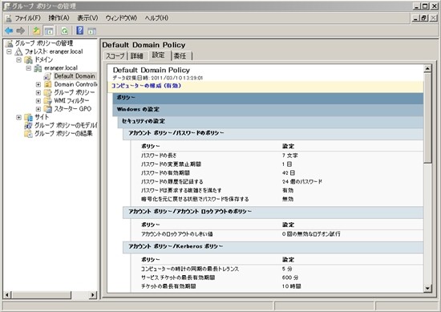Screen dimensions: 441x312
Task: Toggle the action pane toolbar icon
Action: 91,30
